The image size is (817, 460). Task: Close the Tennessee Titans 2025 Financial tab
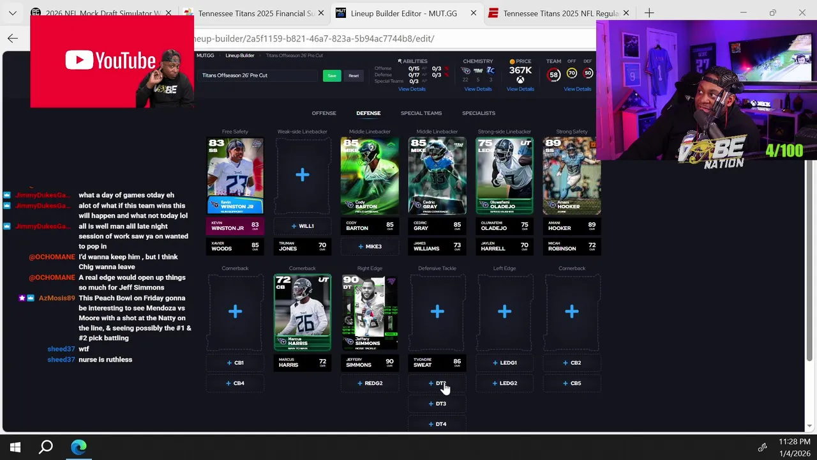(x=321, y=13)
